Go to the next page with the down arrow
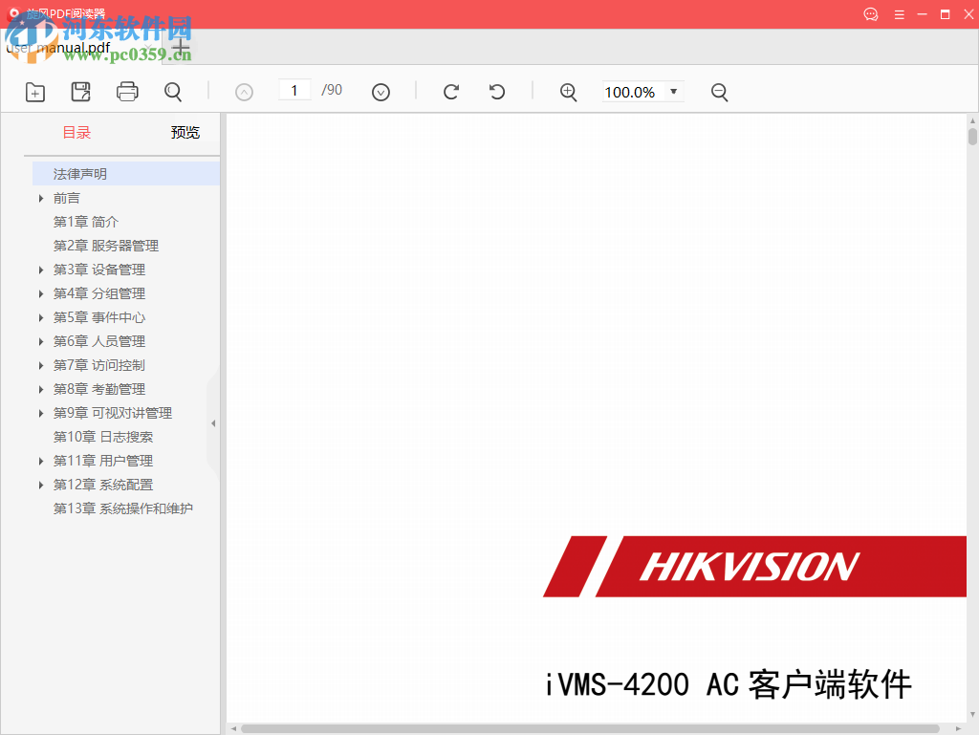The width and height of the screenshot is (979, 735). [x=381, y=93]
